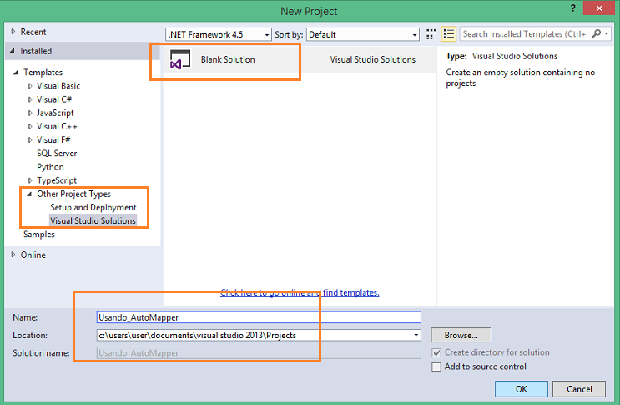
Task: Expand the Visual Basic node arrow
Action: 30,86
